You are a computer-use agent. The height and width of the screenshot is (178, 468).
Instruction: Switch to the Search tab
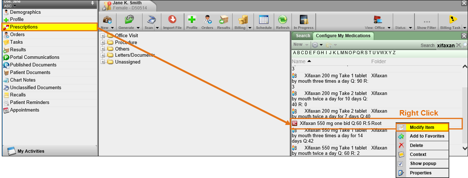point(303,36)
